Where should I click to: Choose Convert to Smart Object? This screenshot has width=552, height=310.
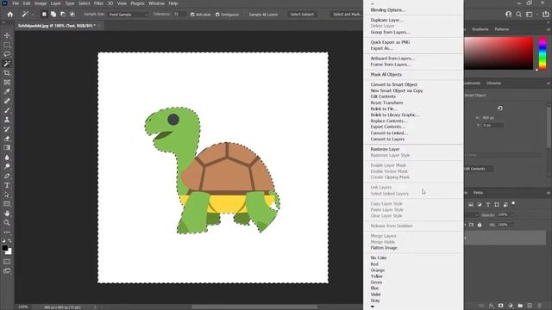click(x=393, y=84)
